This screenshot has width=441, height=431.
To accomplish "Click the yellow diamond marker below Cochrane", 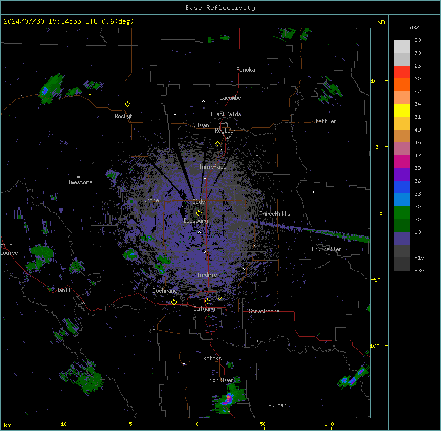I will [174, 303].
